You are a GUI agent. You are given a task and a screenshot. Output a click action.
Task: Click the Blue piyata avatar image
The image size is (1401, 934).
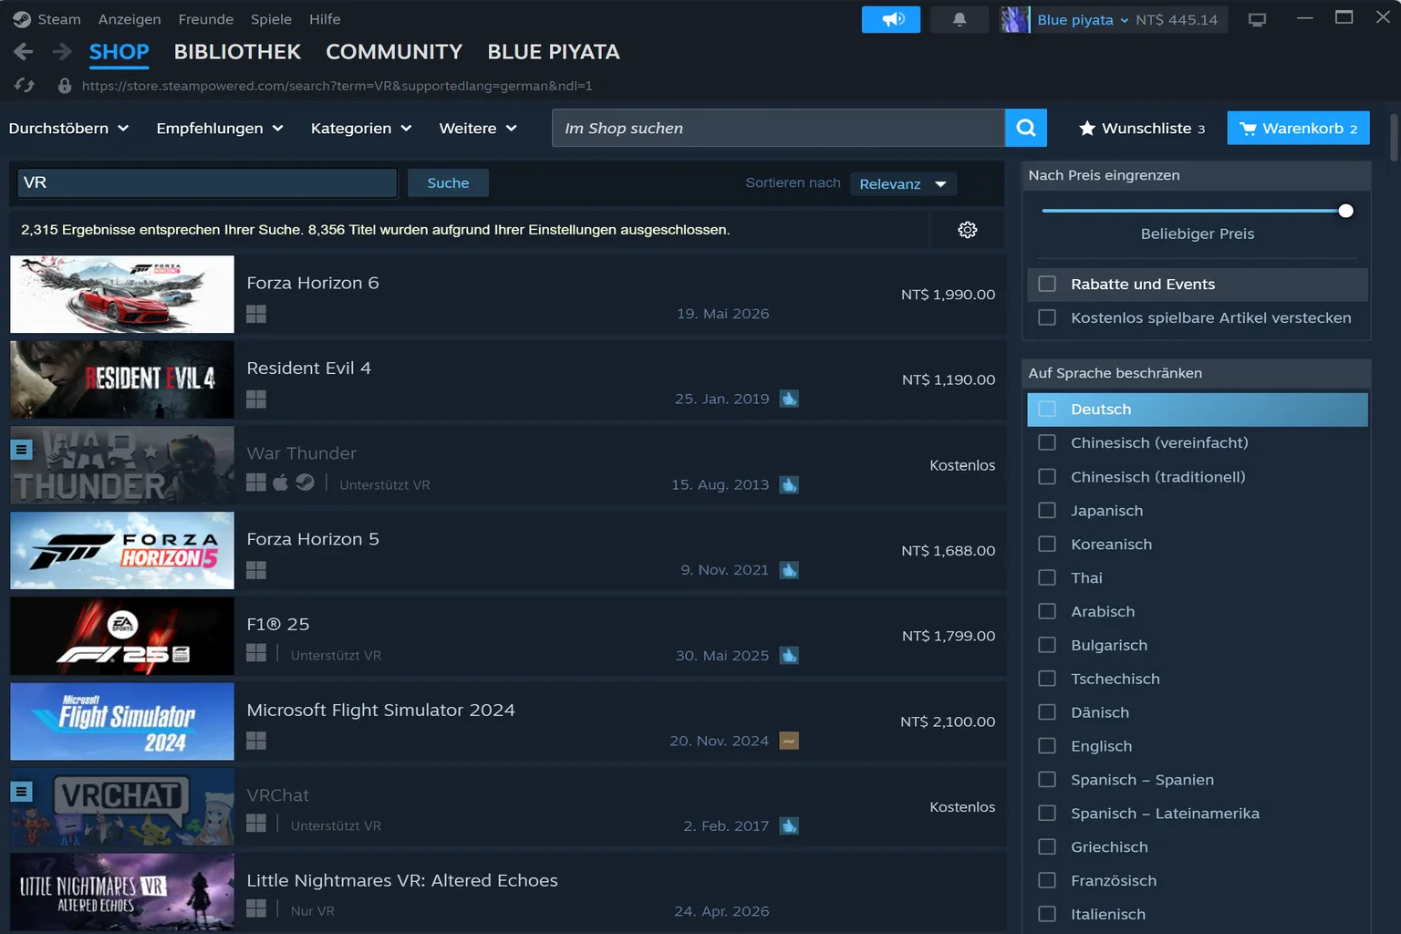pos(1014,19)
